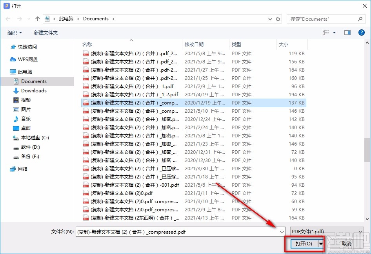Select 软件 (D:) drive
The width and height of the screenshot is (371, 254).
click(30, 147)
